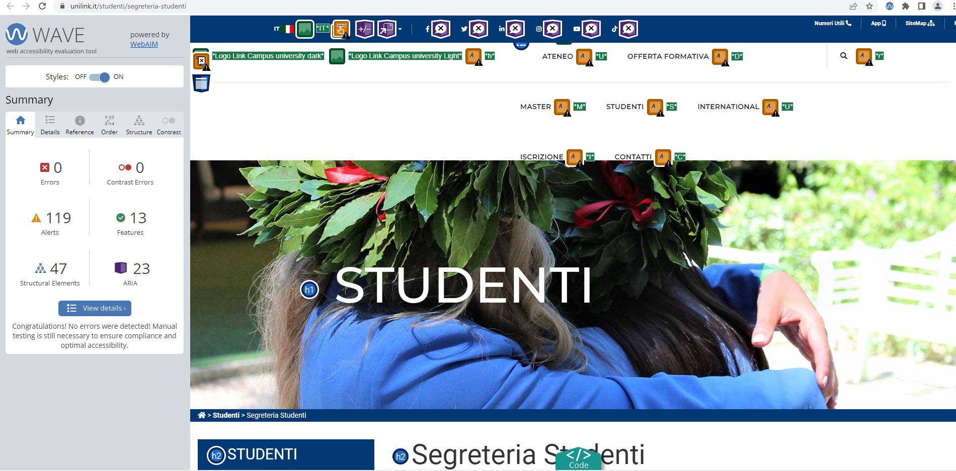Click the browser address bar URL
The height and width of the screenshot is (471, 956).
point(128,6)
